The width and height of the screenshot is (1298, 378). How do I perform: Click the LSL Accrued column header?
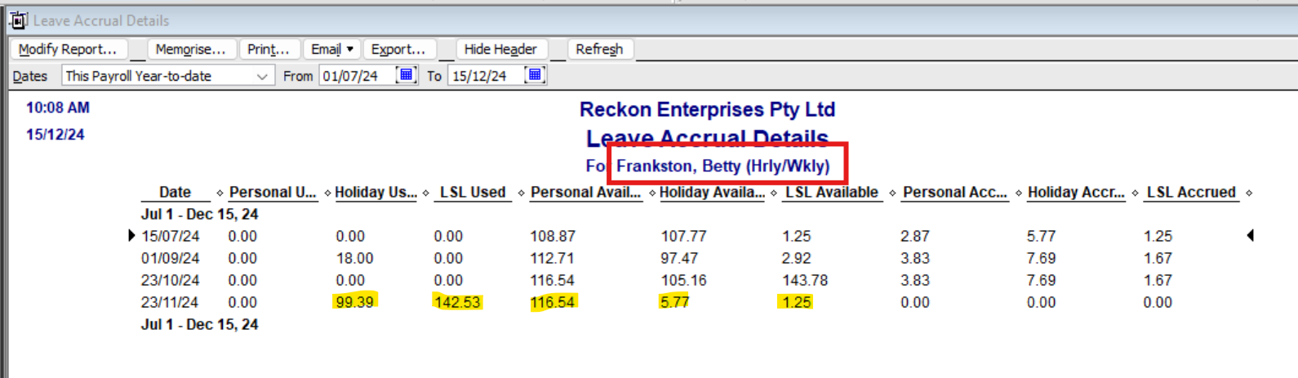click(1191, 193)
